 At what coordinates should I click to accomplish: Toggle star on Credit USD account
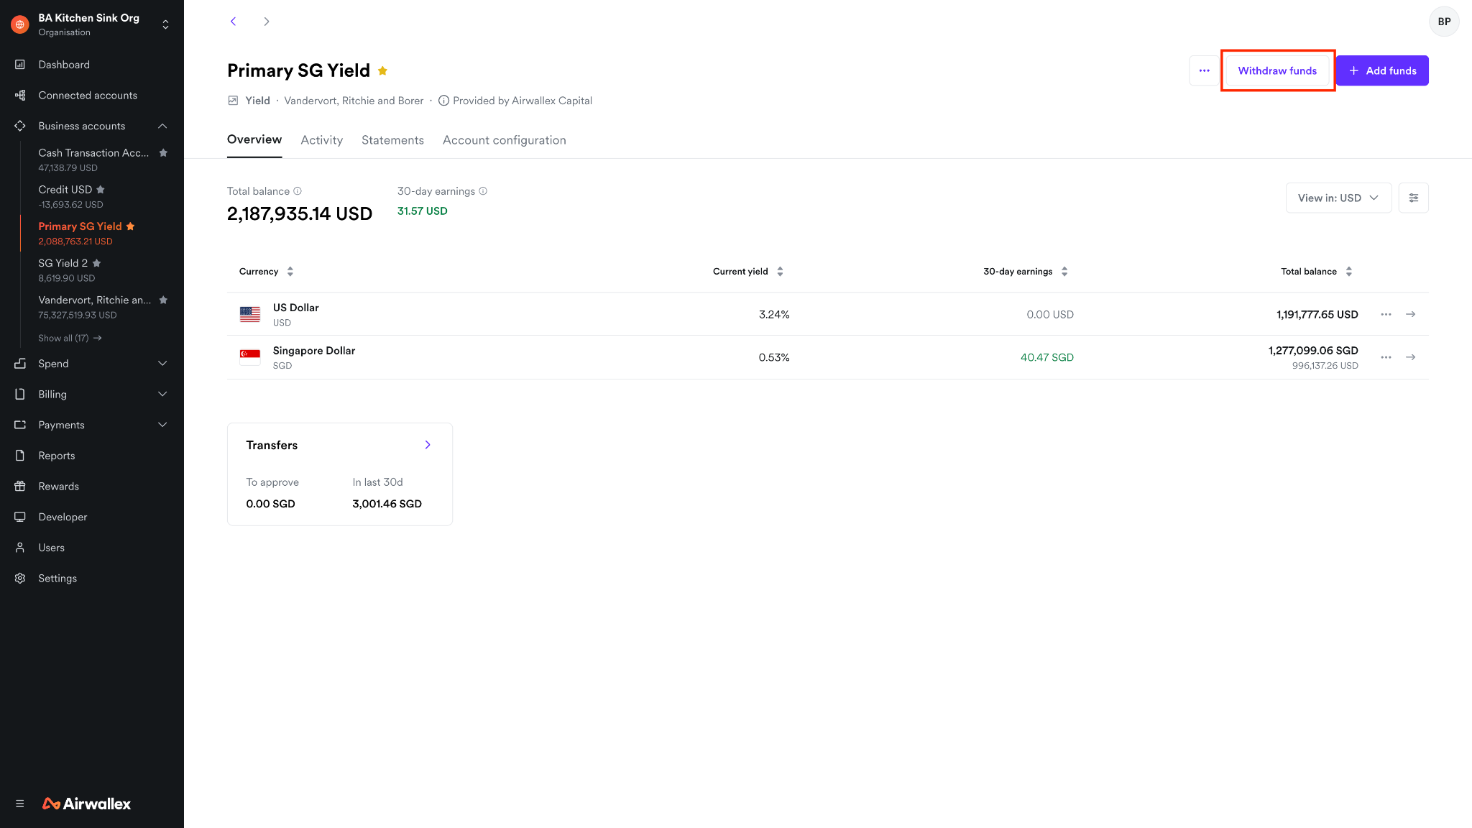(x=101, y=190)
